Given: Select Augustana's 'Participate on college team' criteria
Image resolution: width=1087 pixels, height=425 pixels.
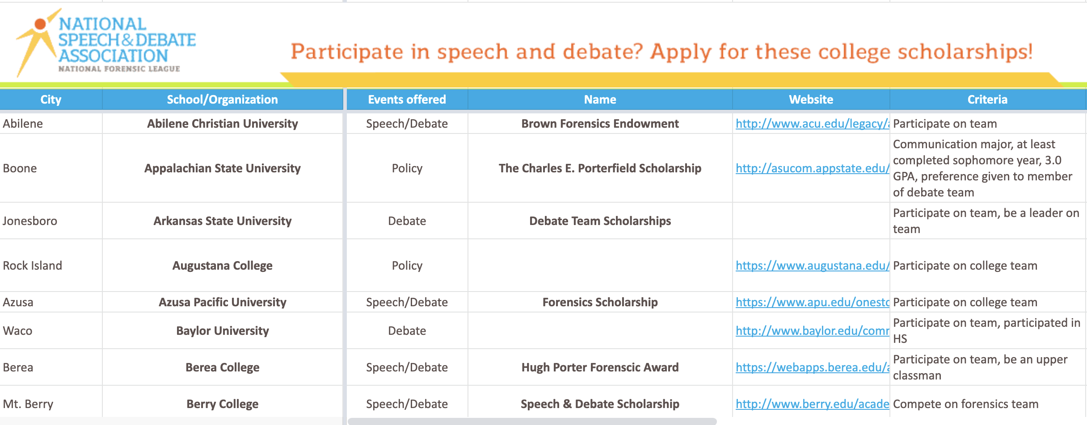Looking at the screenshot, I should pos(988,266).
